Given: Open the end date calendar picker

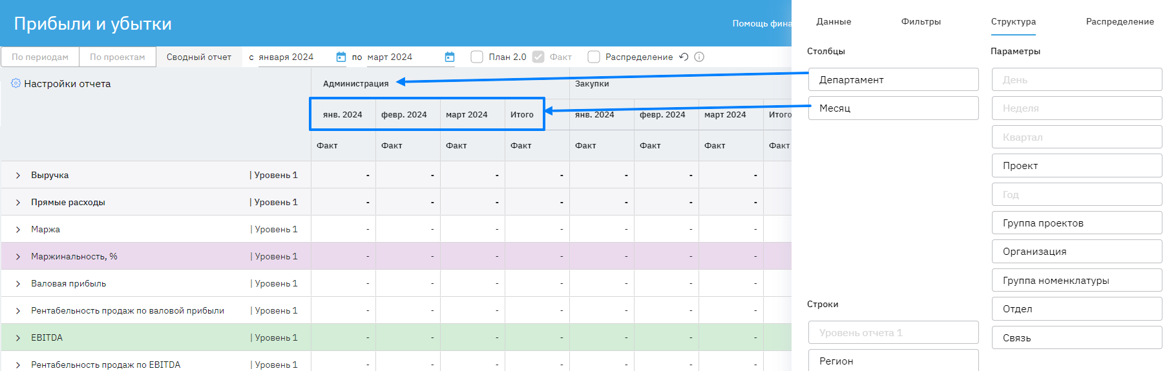Looking at the screenshot, I should click(x=450, y=57).
